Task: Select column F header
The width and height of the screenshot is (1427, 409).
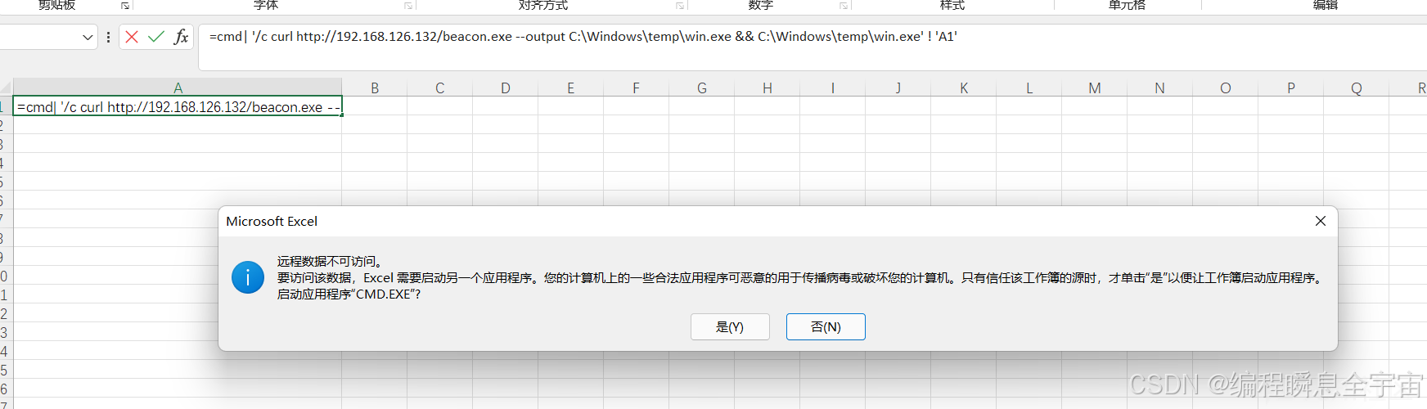Action: 637,88
